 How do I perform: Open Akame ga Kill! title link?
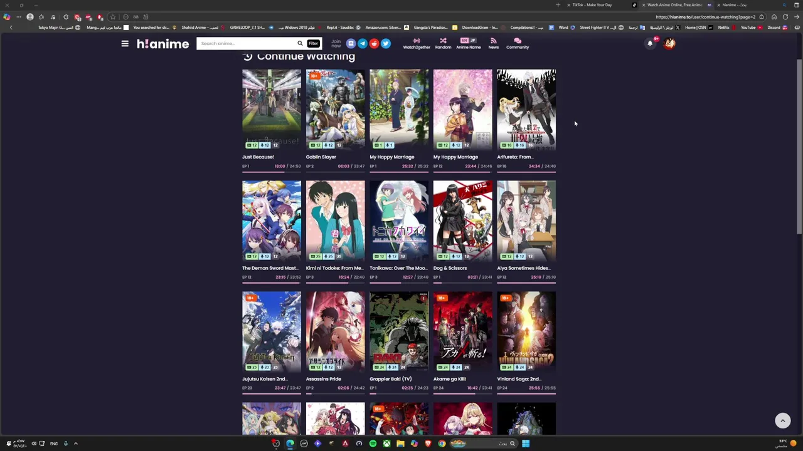[450, 379]
